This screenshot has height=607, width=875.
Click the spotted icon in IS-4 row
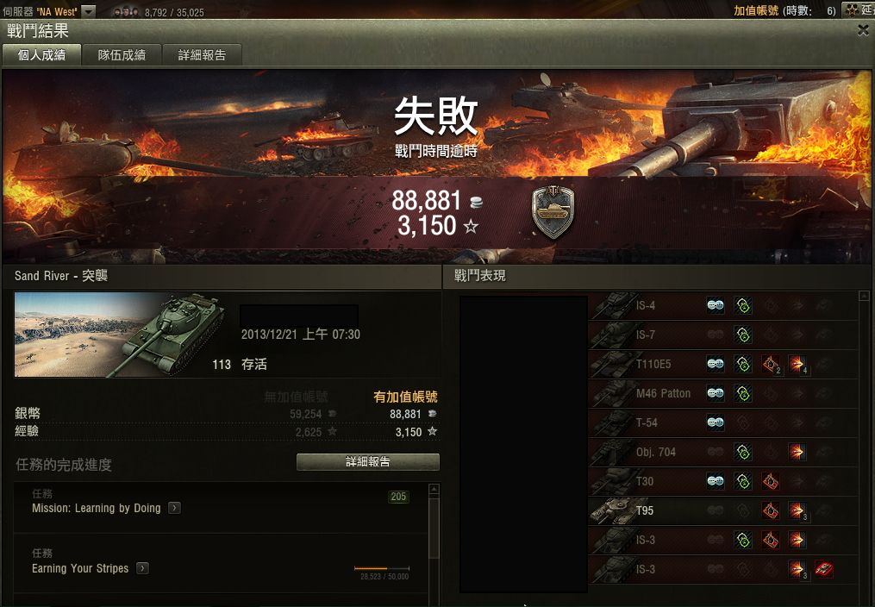(x=716, y=305)
